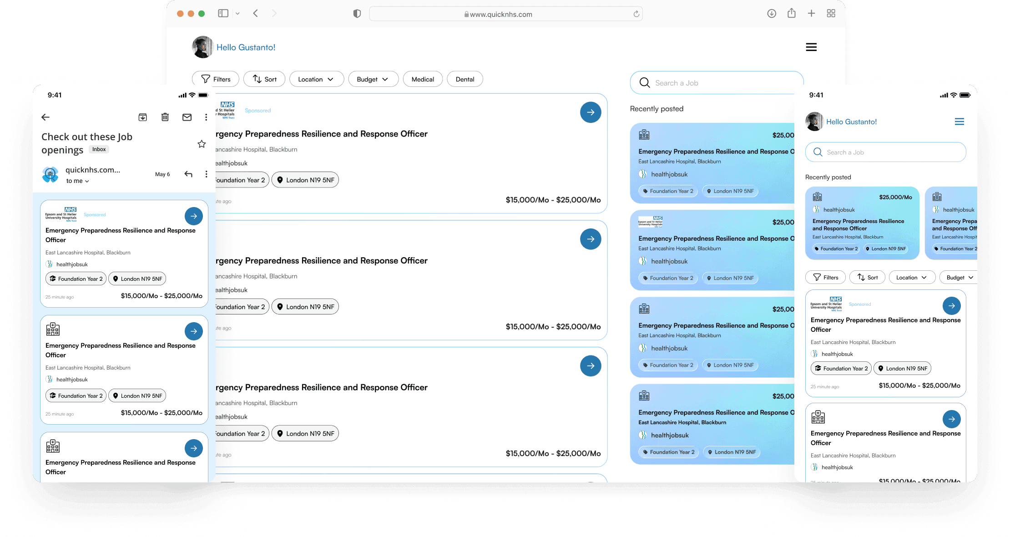Viewport: 1010px width, 537px height.
Task: Expand the desktop Budget dropdown
Action: tap(373, 79)
